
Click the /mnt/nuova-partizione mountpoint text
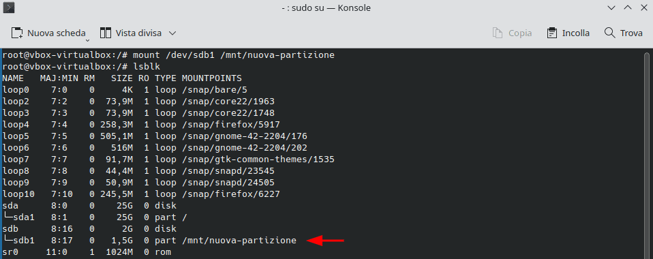coord(239,241)
